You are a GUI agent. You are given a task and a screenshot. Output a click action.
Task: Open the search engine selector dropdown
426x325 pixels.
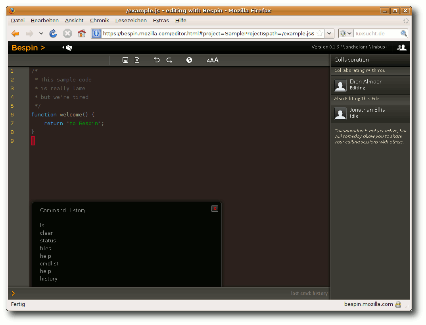[346, 33]
